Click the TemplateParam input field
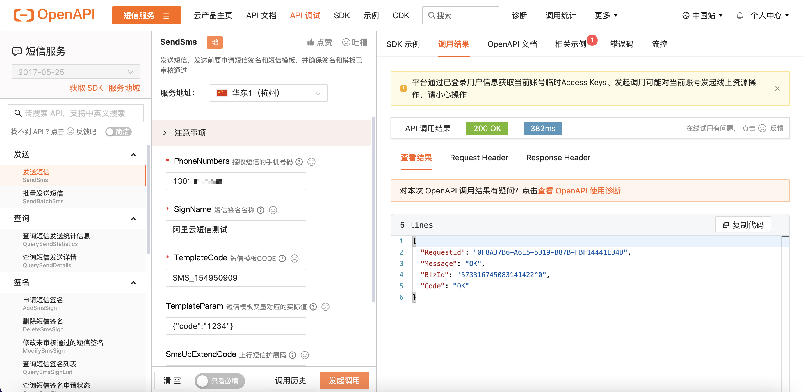This screenshot has width=803, height=392. [x=236, y=326]
